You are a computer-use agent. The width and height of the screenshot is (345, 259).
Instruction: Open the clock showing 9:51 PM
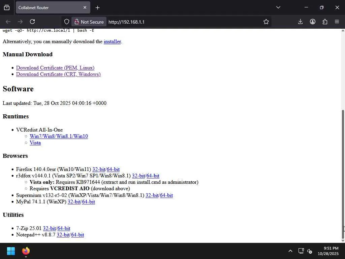[x=328, y=251]
